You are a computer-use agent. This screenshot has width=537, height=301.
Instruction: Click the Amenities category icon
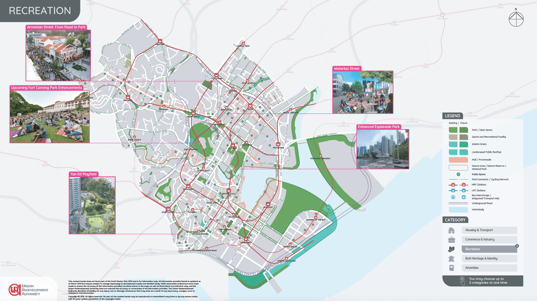tap(451, 268)
